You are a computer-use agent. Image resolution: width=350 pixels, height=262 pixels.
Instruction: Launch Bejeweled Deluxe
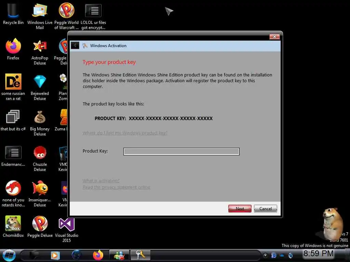click(x=40, y=87)
